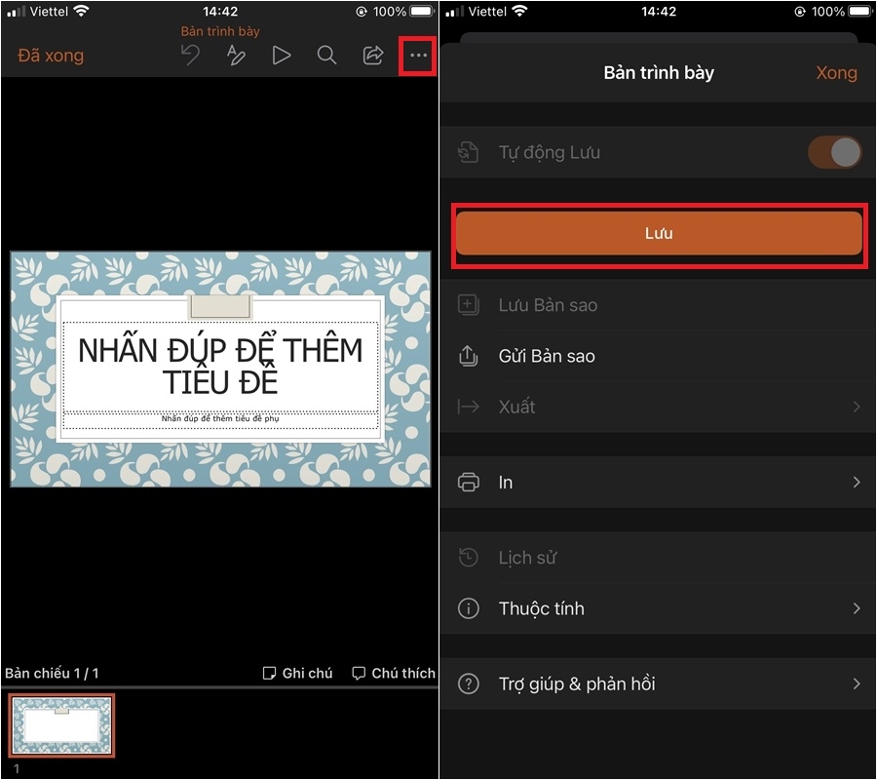Select the ink drawing pen icon

click(x=236, y=56)
